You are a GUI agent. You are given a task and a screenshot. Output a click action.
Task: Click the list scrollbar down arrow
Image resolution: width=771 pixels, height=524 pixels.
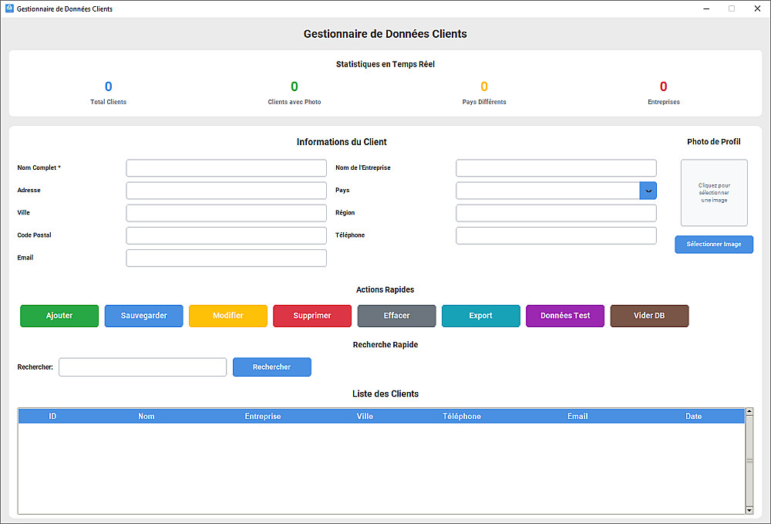pyautogui.click(x=749, y=510)
